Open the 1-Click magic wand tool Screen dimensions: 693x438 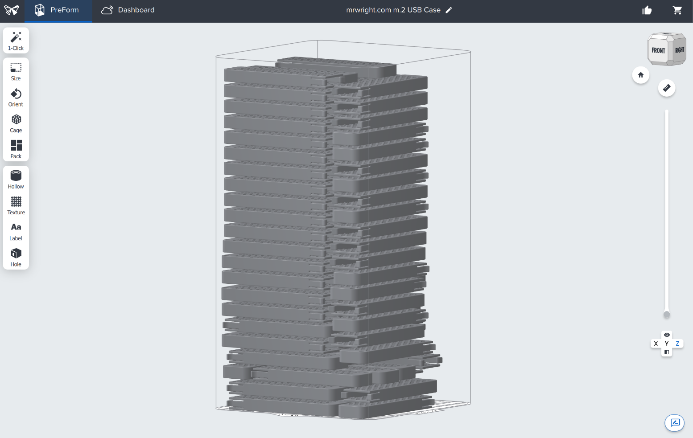(16, 41)
